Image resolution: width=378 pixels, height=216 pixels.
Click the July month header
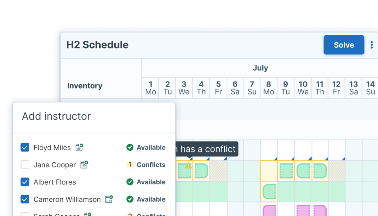(x=261, y=68)
